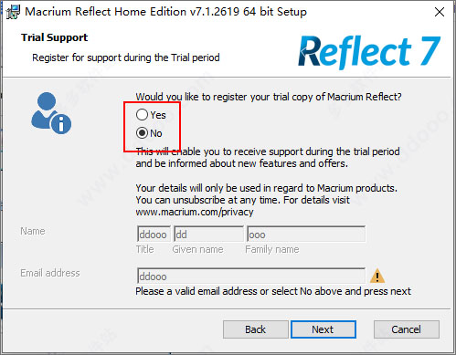The width and height of the screenshot is (456, 355).
Task: Click the invalid email validation message
Action: click(273, 291)
